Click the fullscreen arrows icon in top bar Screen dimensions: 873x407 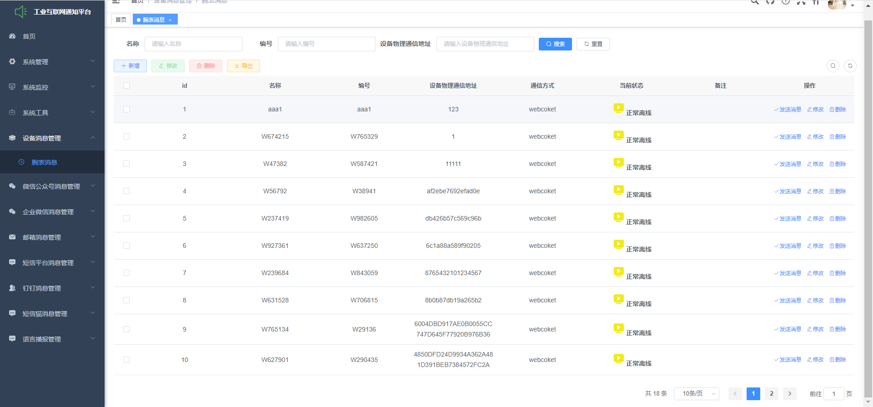pyautogui.click(x=801, y=2)
